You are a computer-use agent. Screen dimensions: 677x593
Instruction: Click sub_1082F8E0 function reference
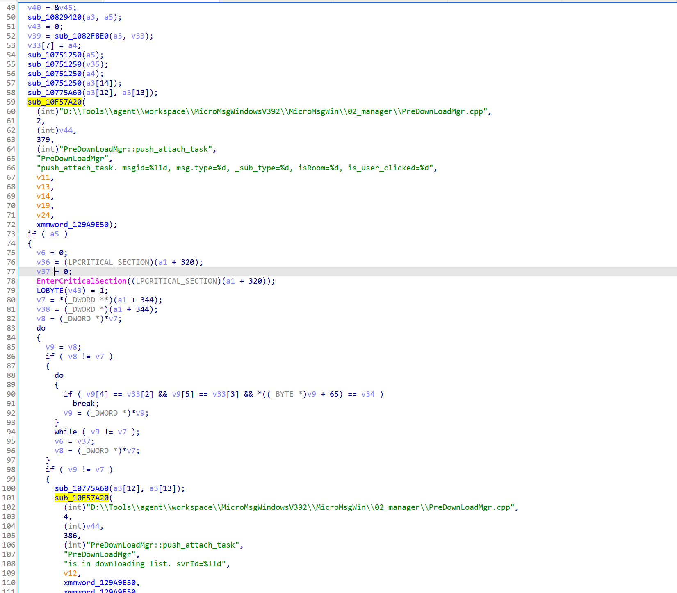(82, 36)
